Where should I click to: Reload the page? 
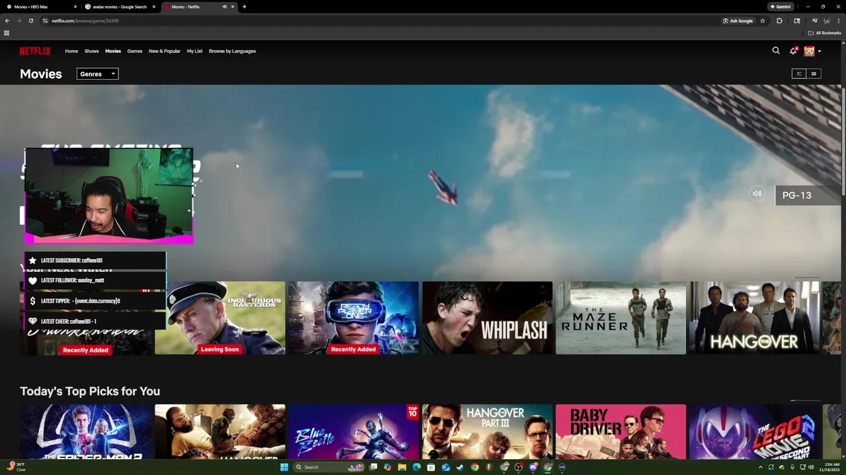(30, 20)
